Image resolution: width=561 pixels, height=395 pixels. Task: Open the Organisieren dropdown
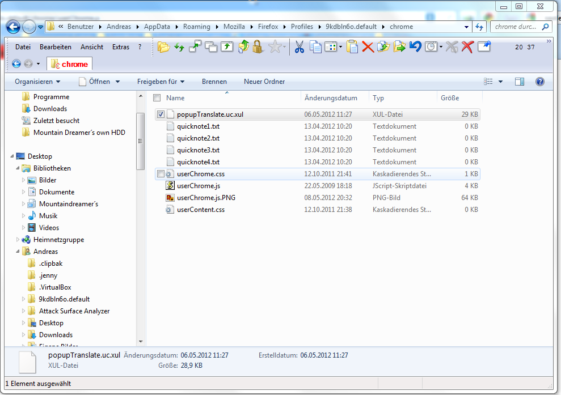[37, 82]
